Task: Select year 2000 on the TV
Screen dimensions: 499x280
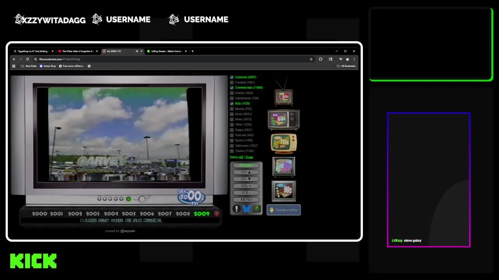Action: tap(39, 213)
